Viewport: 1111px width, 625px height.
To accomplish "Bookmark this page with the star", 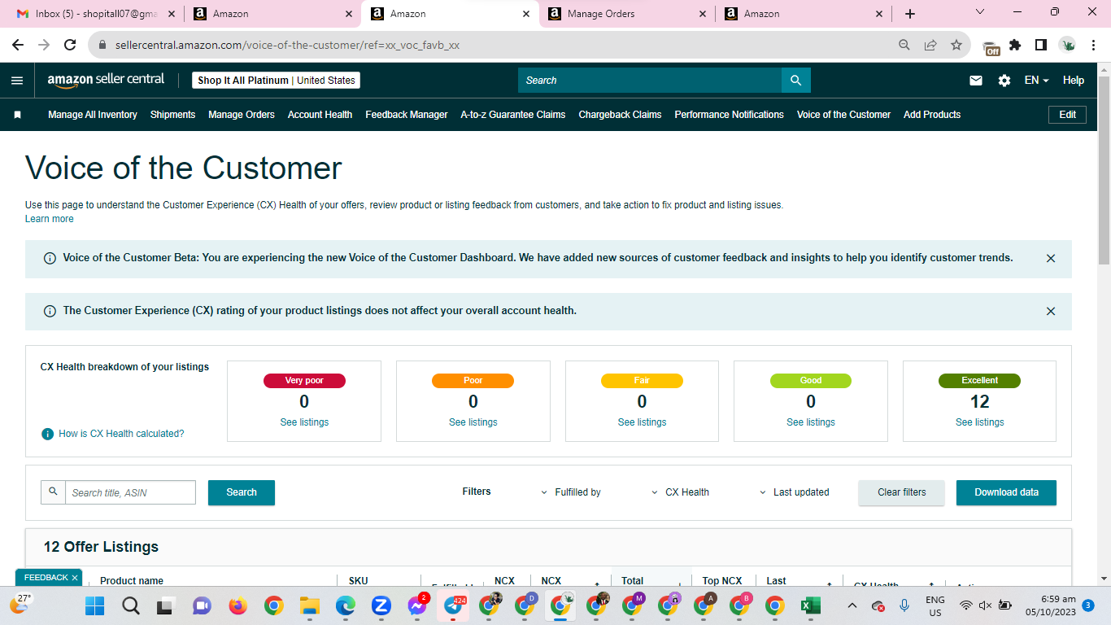I will 956,46.
